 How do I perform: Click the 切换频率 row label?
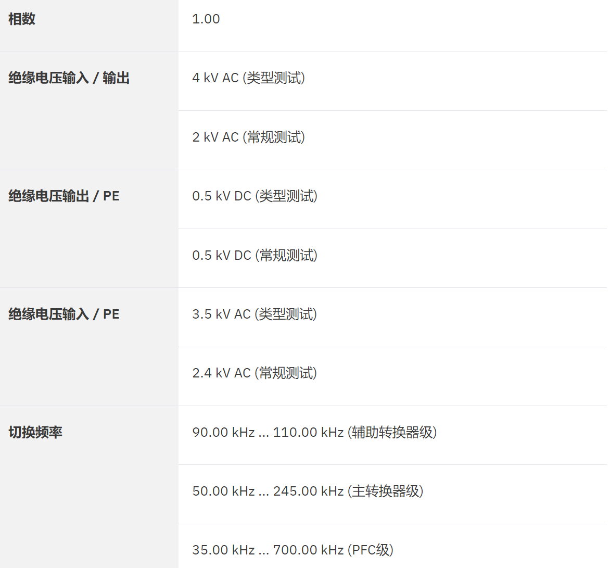35,433
